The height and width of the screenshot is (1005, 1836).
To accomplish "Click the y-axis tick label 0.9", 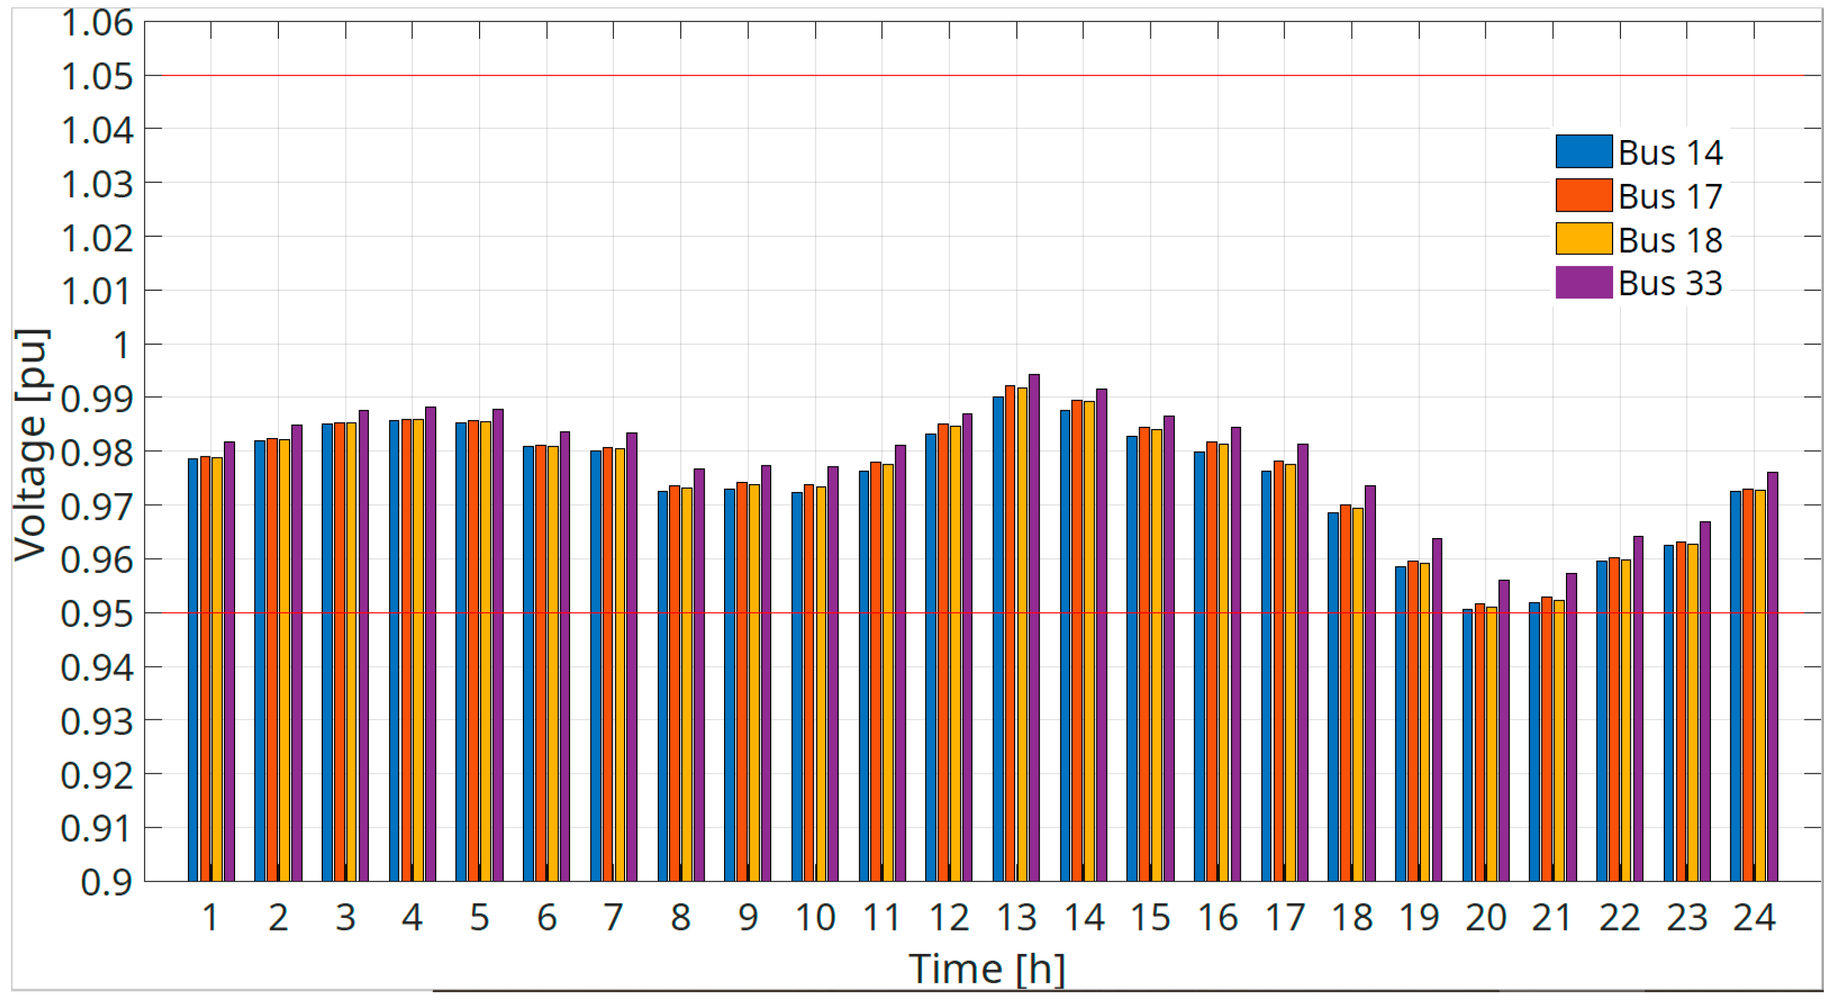I will click(x=106, y=882).
